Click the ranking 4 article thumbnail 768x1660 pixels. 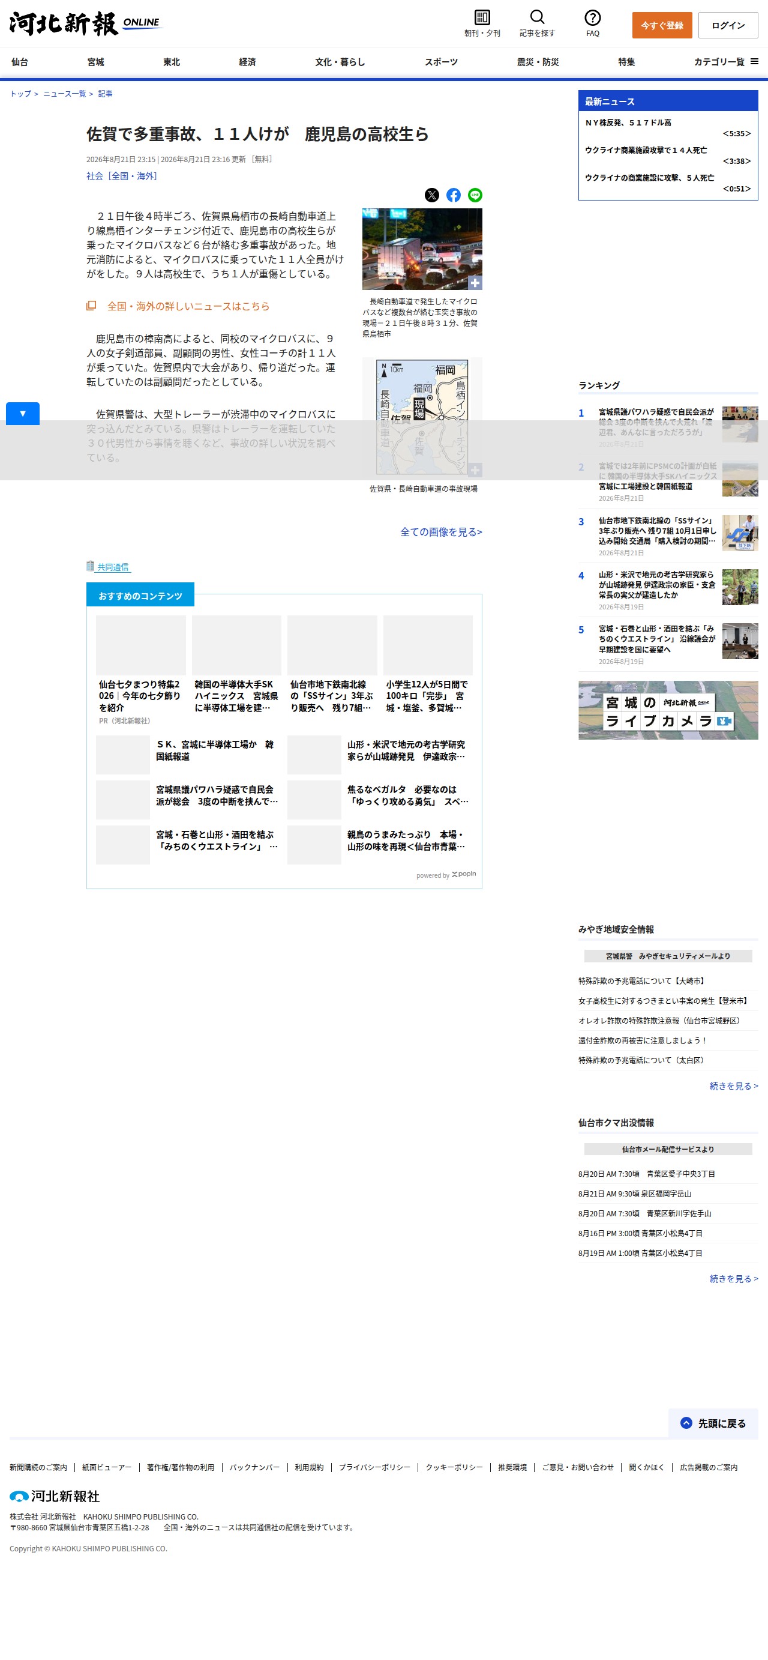[x=740, y=587]
